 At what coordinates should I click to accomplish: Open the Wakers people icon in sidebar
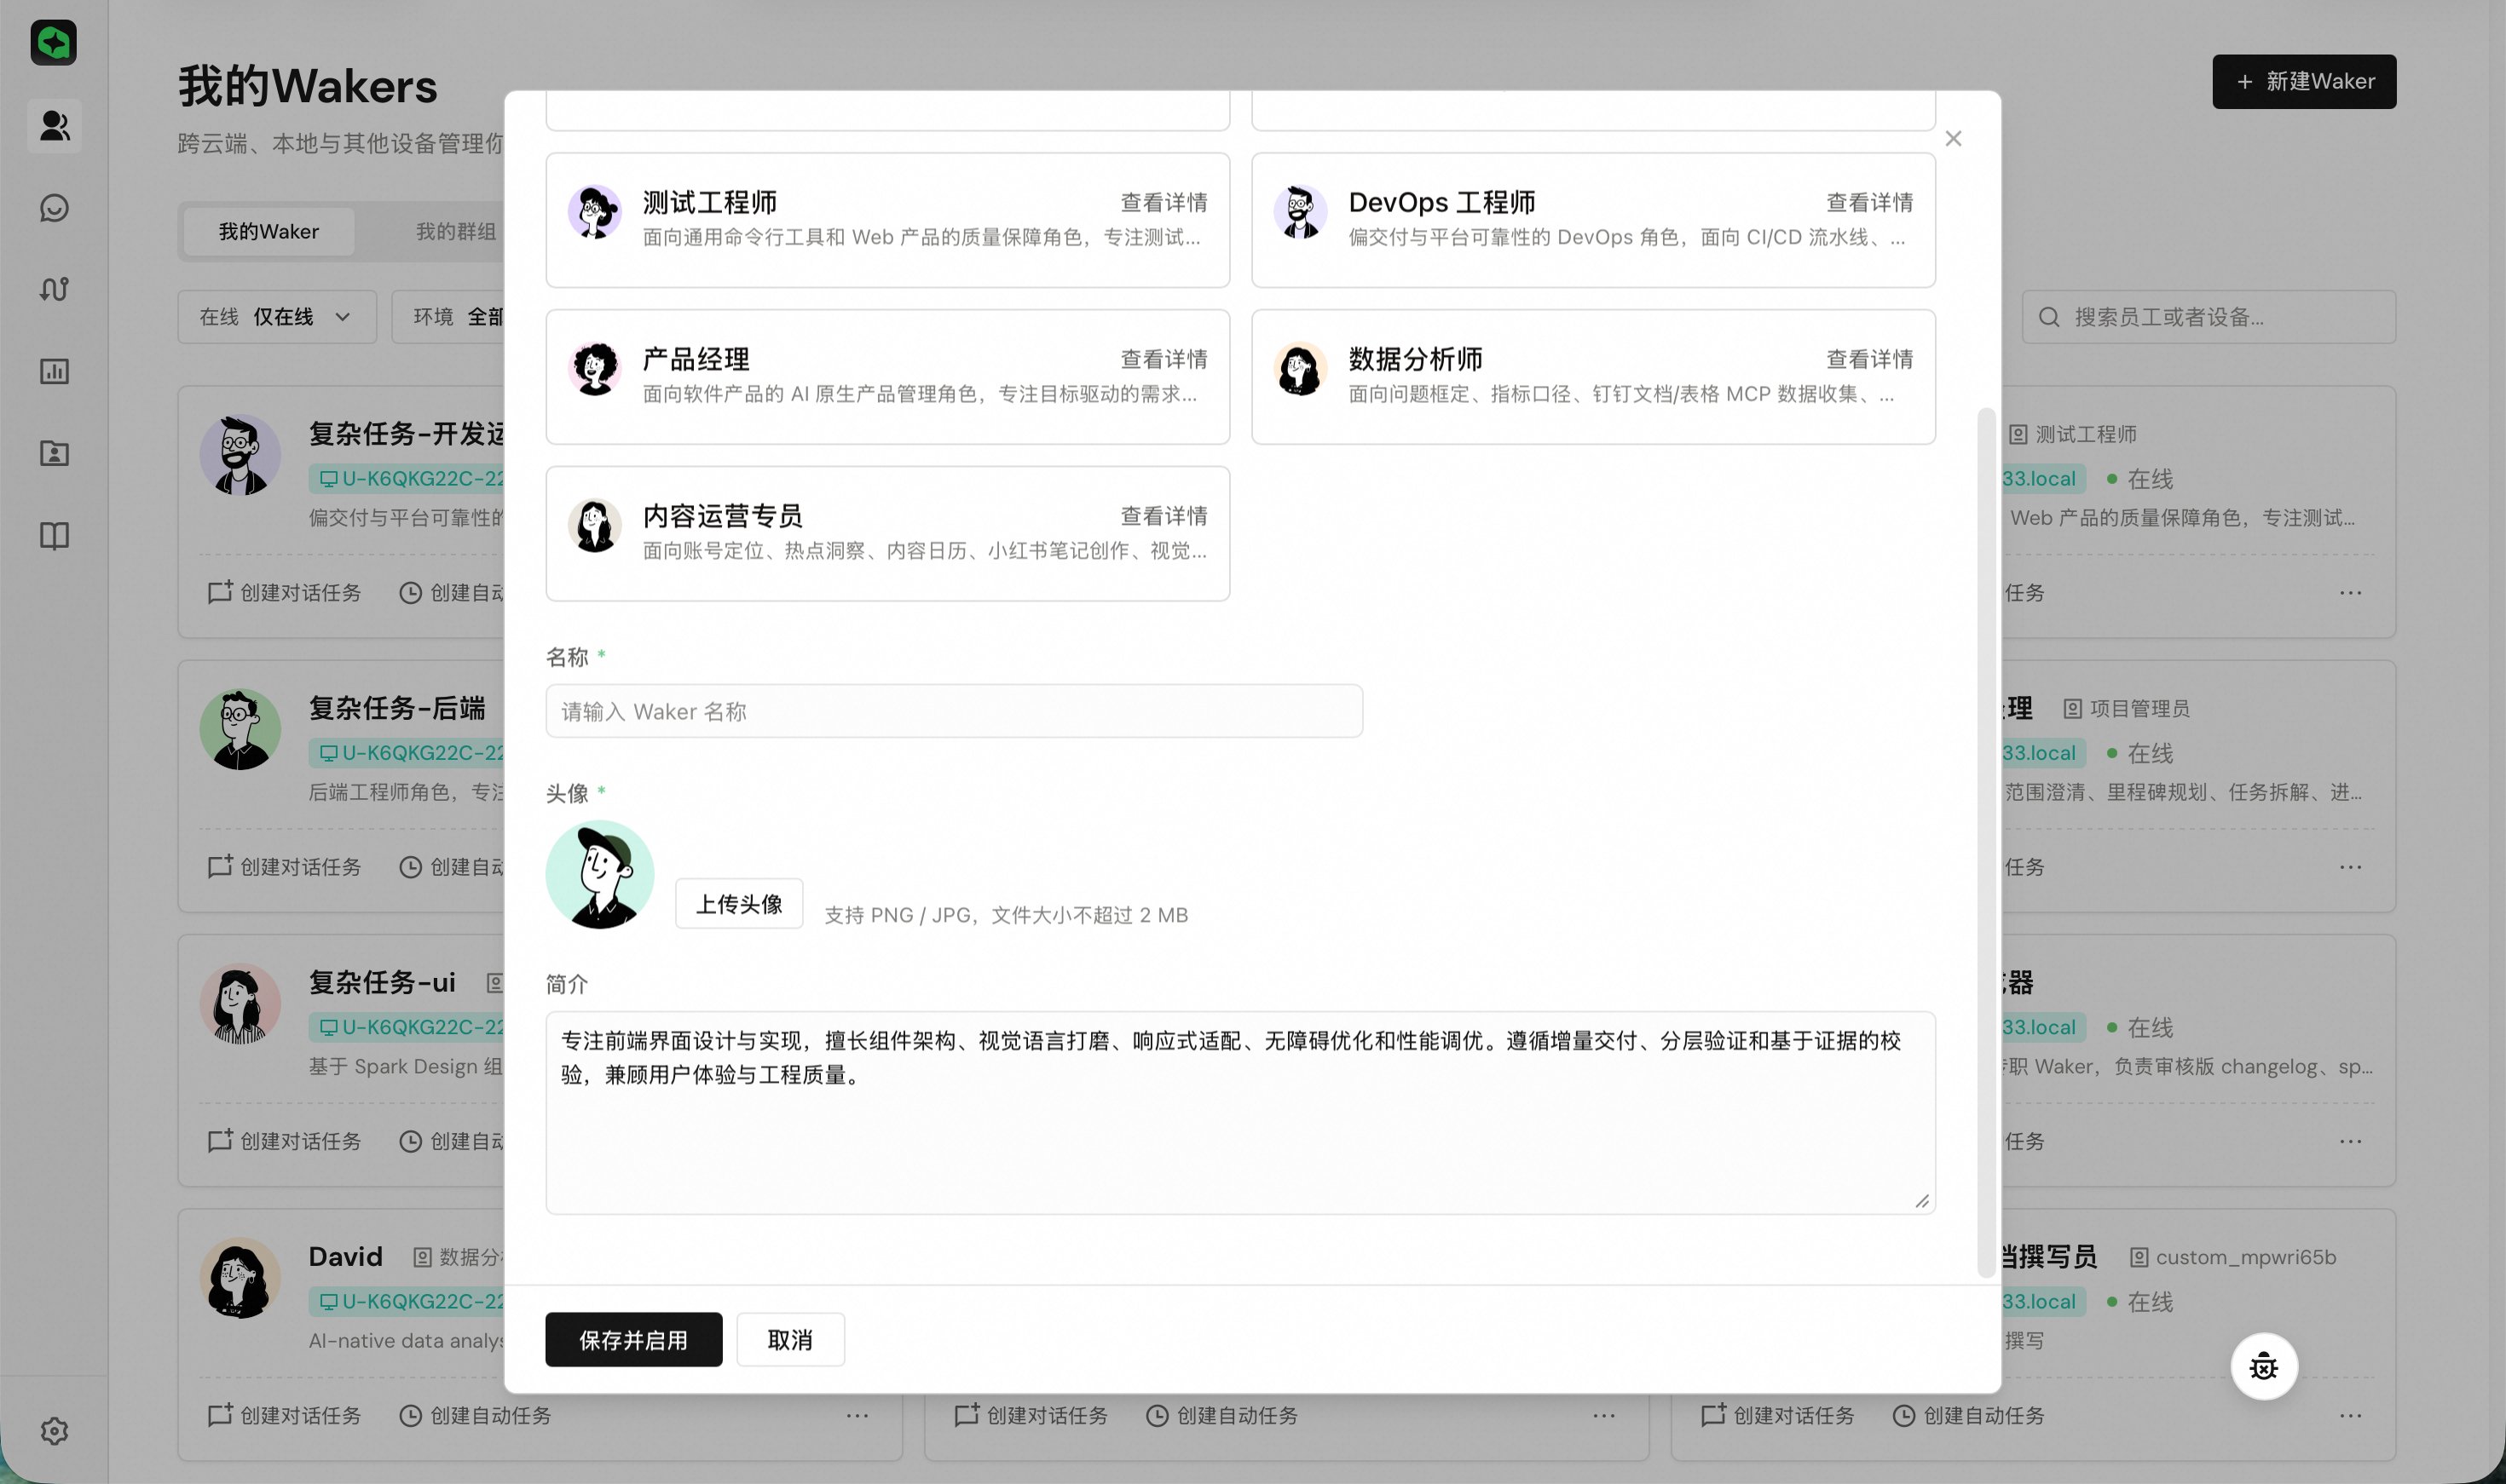coord(54,126)
